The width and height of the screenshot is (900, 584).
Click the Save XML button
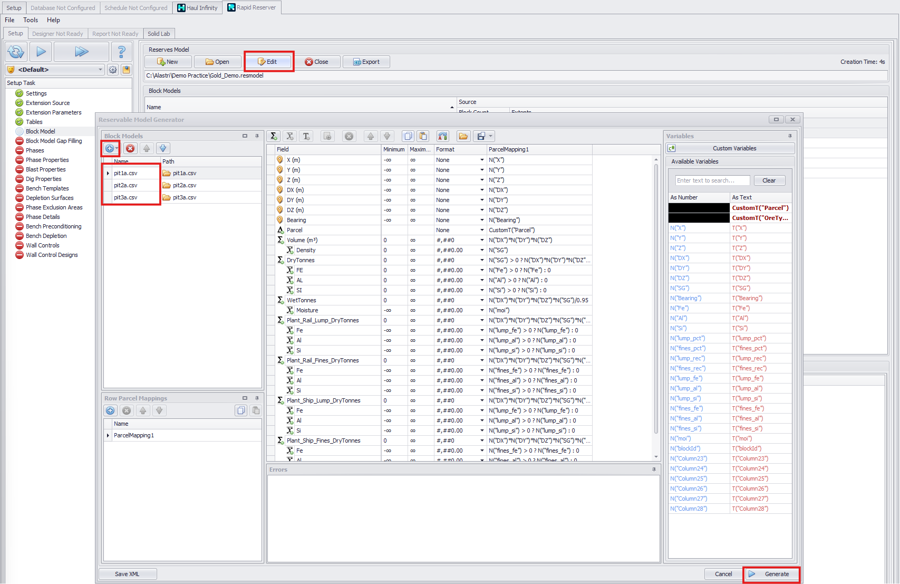127,573
